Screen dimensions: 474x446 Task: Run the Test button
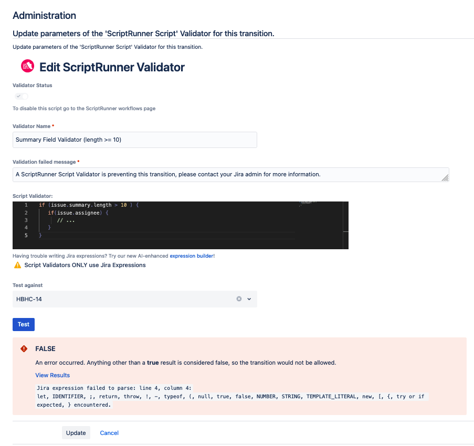pos(24,324)
